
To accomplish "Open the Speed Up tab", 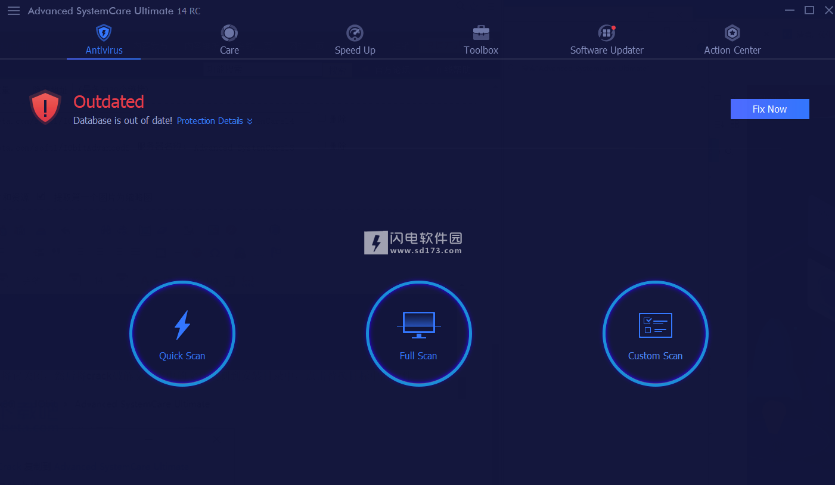I will click(x=355, y=41).
